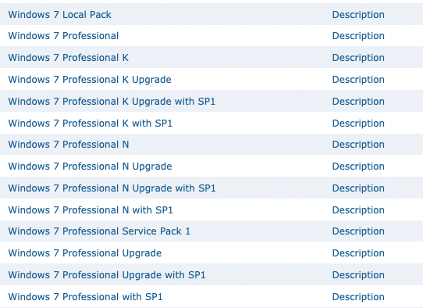Screen dimensions: 423x308
Task: Select Windows 7 Professional K Upgrade
Action: (x=90, y=80)
